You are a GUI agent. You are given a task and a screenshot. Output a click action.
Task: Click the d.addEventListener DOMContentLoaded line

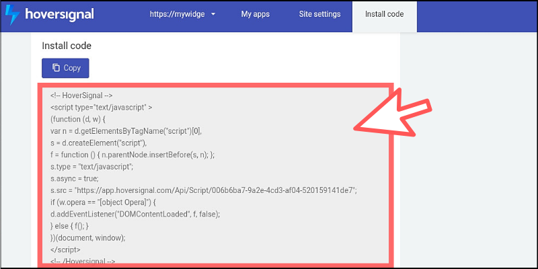click(x=135, y=214)
